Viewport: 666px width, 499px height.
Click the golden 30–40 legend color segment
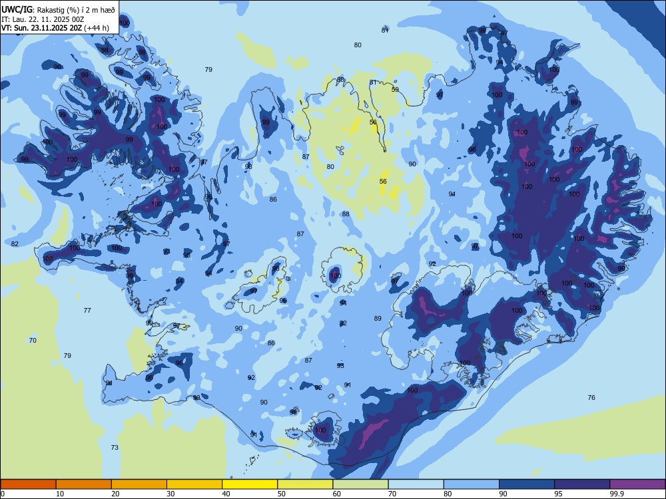coord(194,484)
